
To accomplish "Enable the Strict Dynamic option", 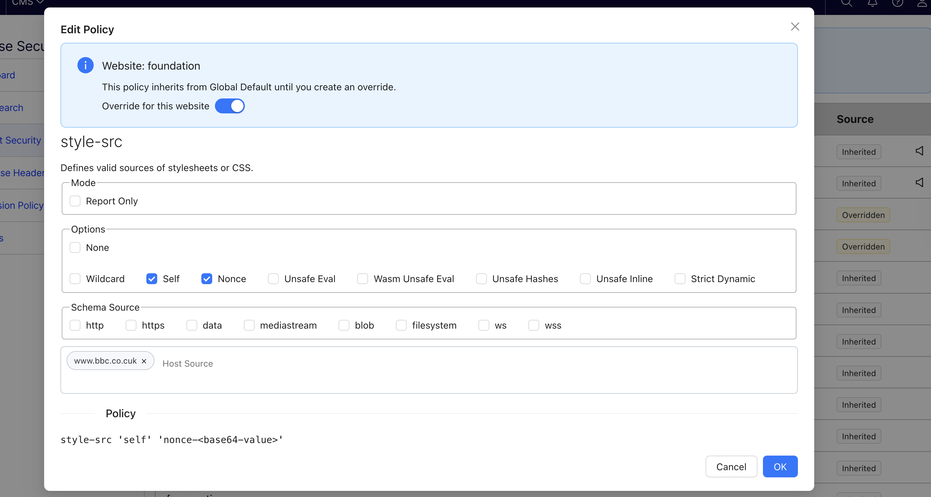I will coord(680,279).
